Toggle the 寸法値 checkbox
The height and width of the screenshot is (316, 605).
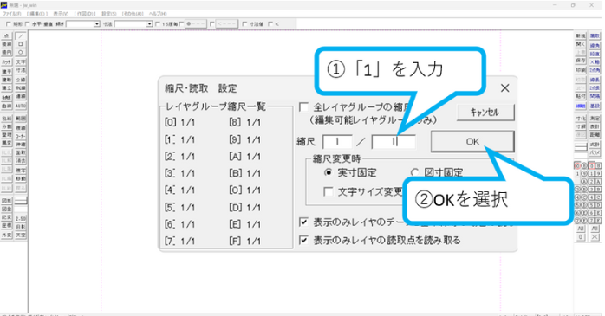[244, 24]
